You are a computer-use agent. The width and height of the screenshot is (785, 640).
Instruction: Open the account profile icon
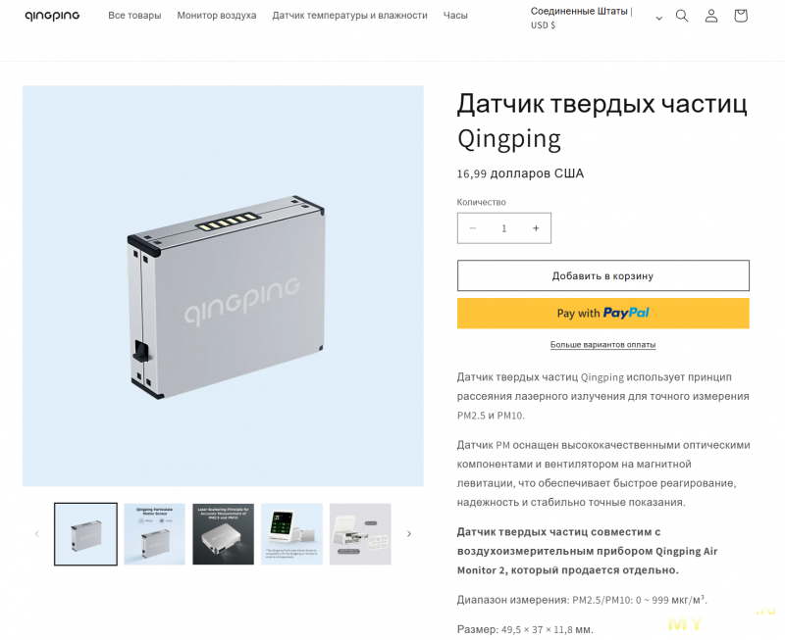711,16
